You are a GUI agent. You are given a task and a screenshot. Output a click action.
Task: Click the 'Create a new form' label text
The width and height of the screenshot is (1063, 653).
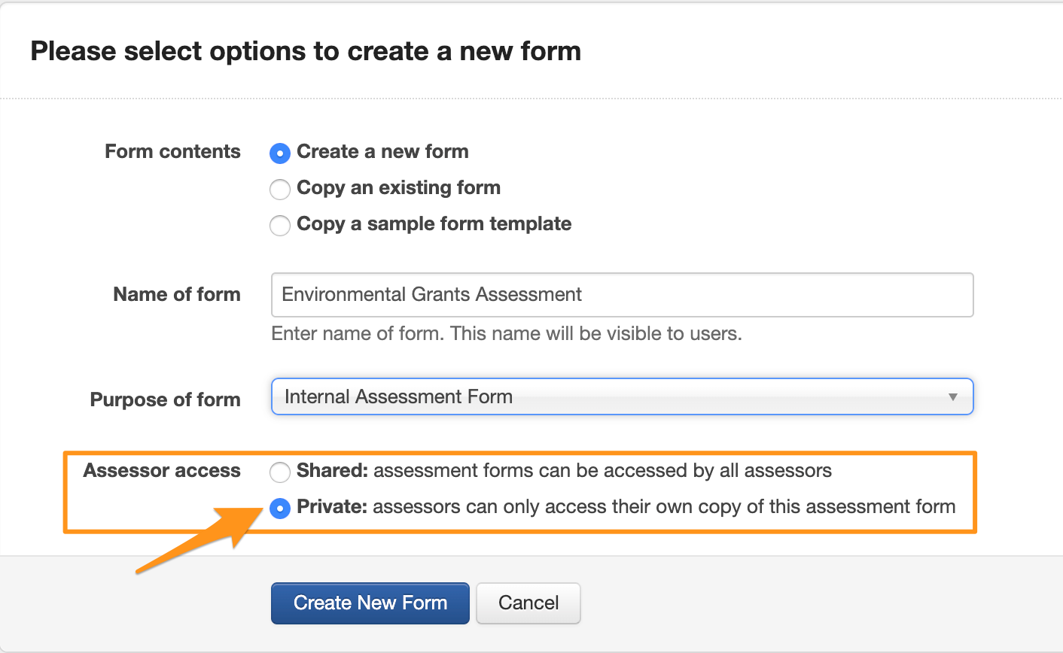pos(382,152)
